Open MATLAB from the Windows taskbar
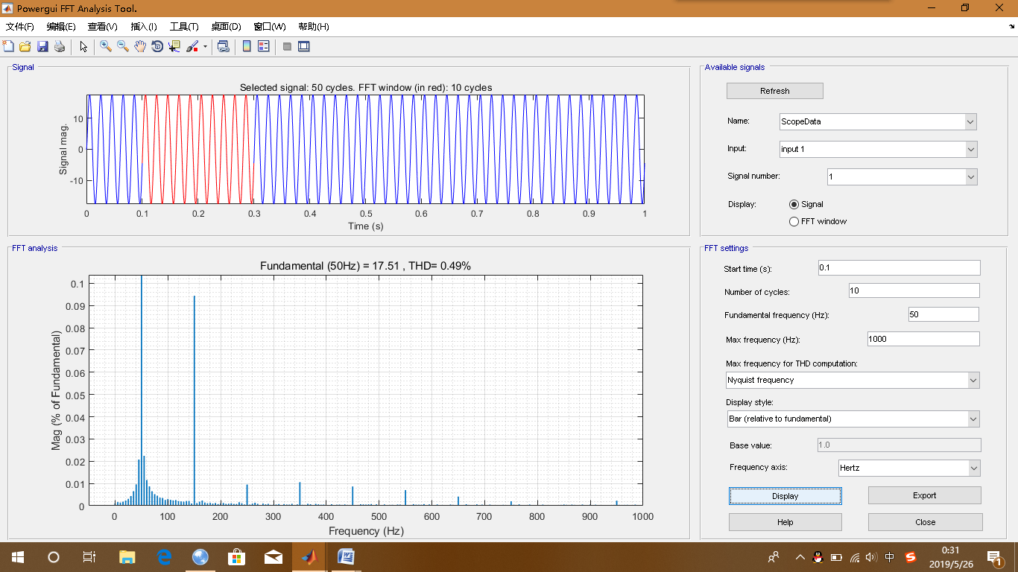1018x572 pixels. 309,556
